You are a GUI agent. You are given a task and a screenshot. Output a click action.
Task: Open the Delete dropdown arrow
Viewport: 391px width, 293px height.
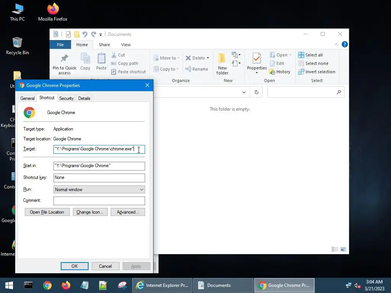208,58
